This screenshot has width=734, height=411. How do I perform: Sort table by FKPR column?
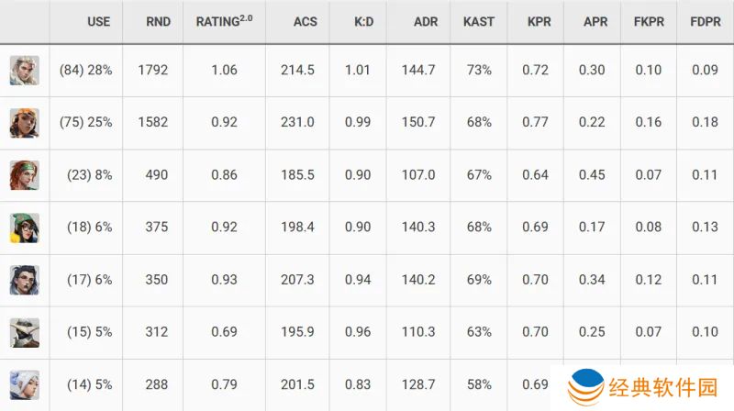650,21
